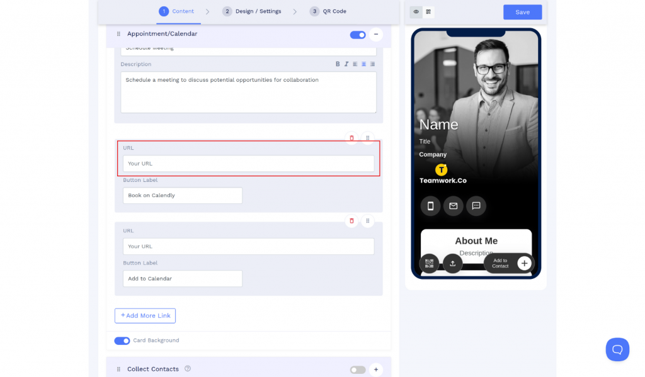The width and height of the screenshot is (645, 377).
Task: Delete the Add to Calendar link
Action: (x=351, y=221)
